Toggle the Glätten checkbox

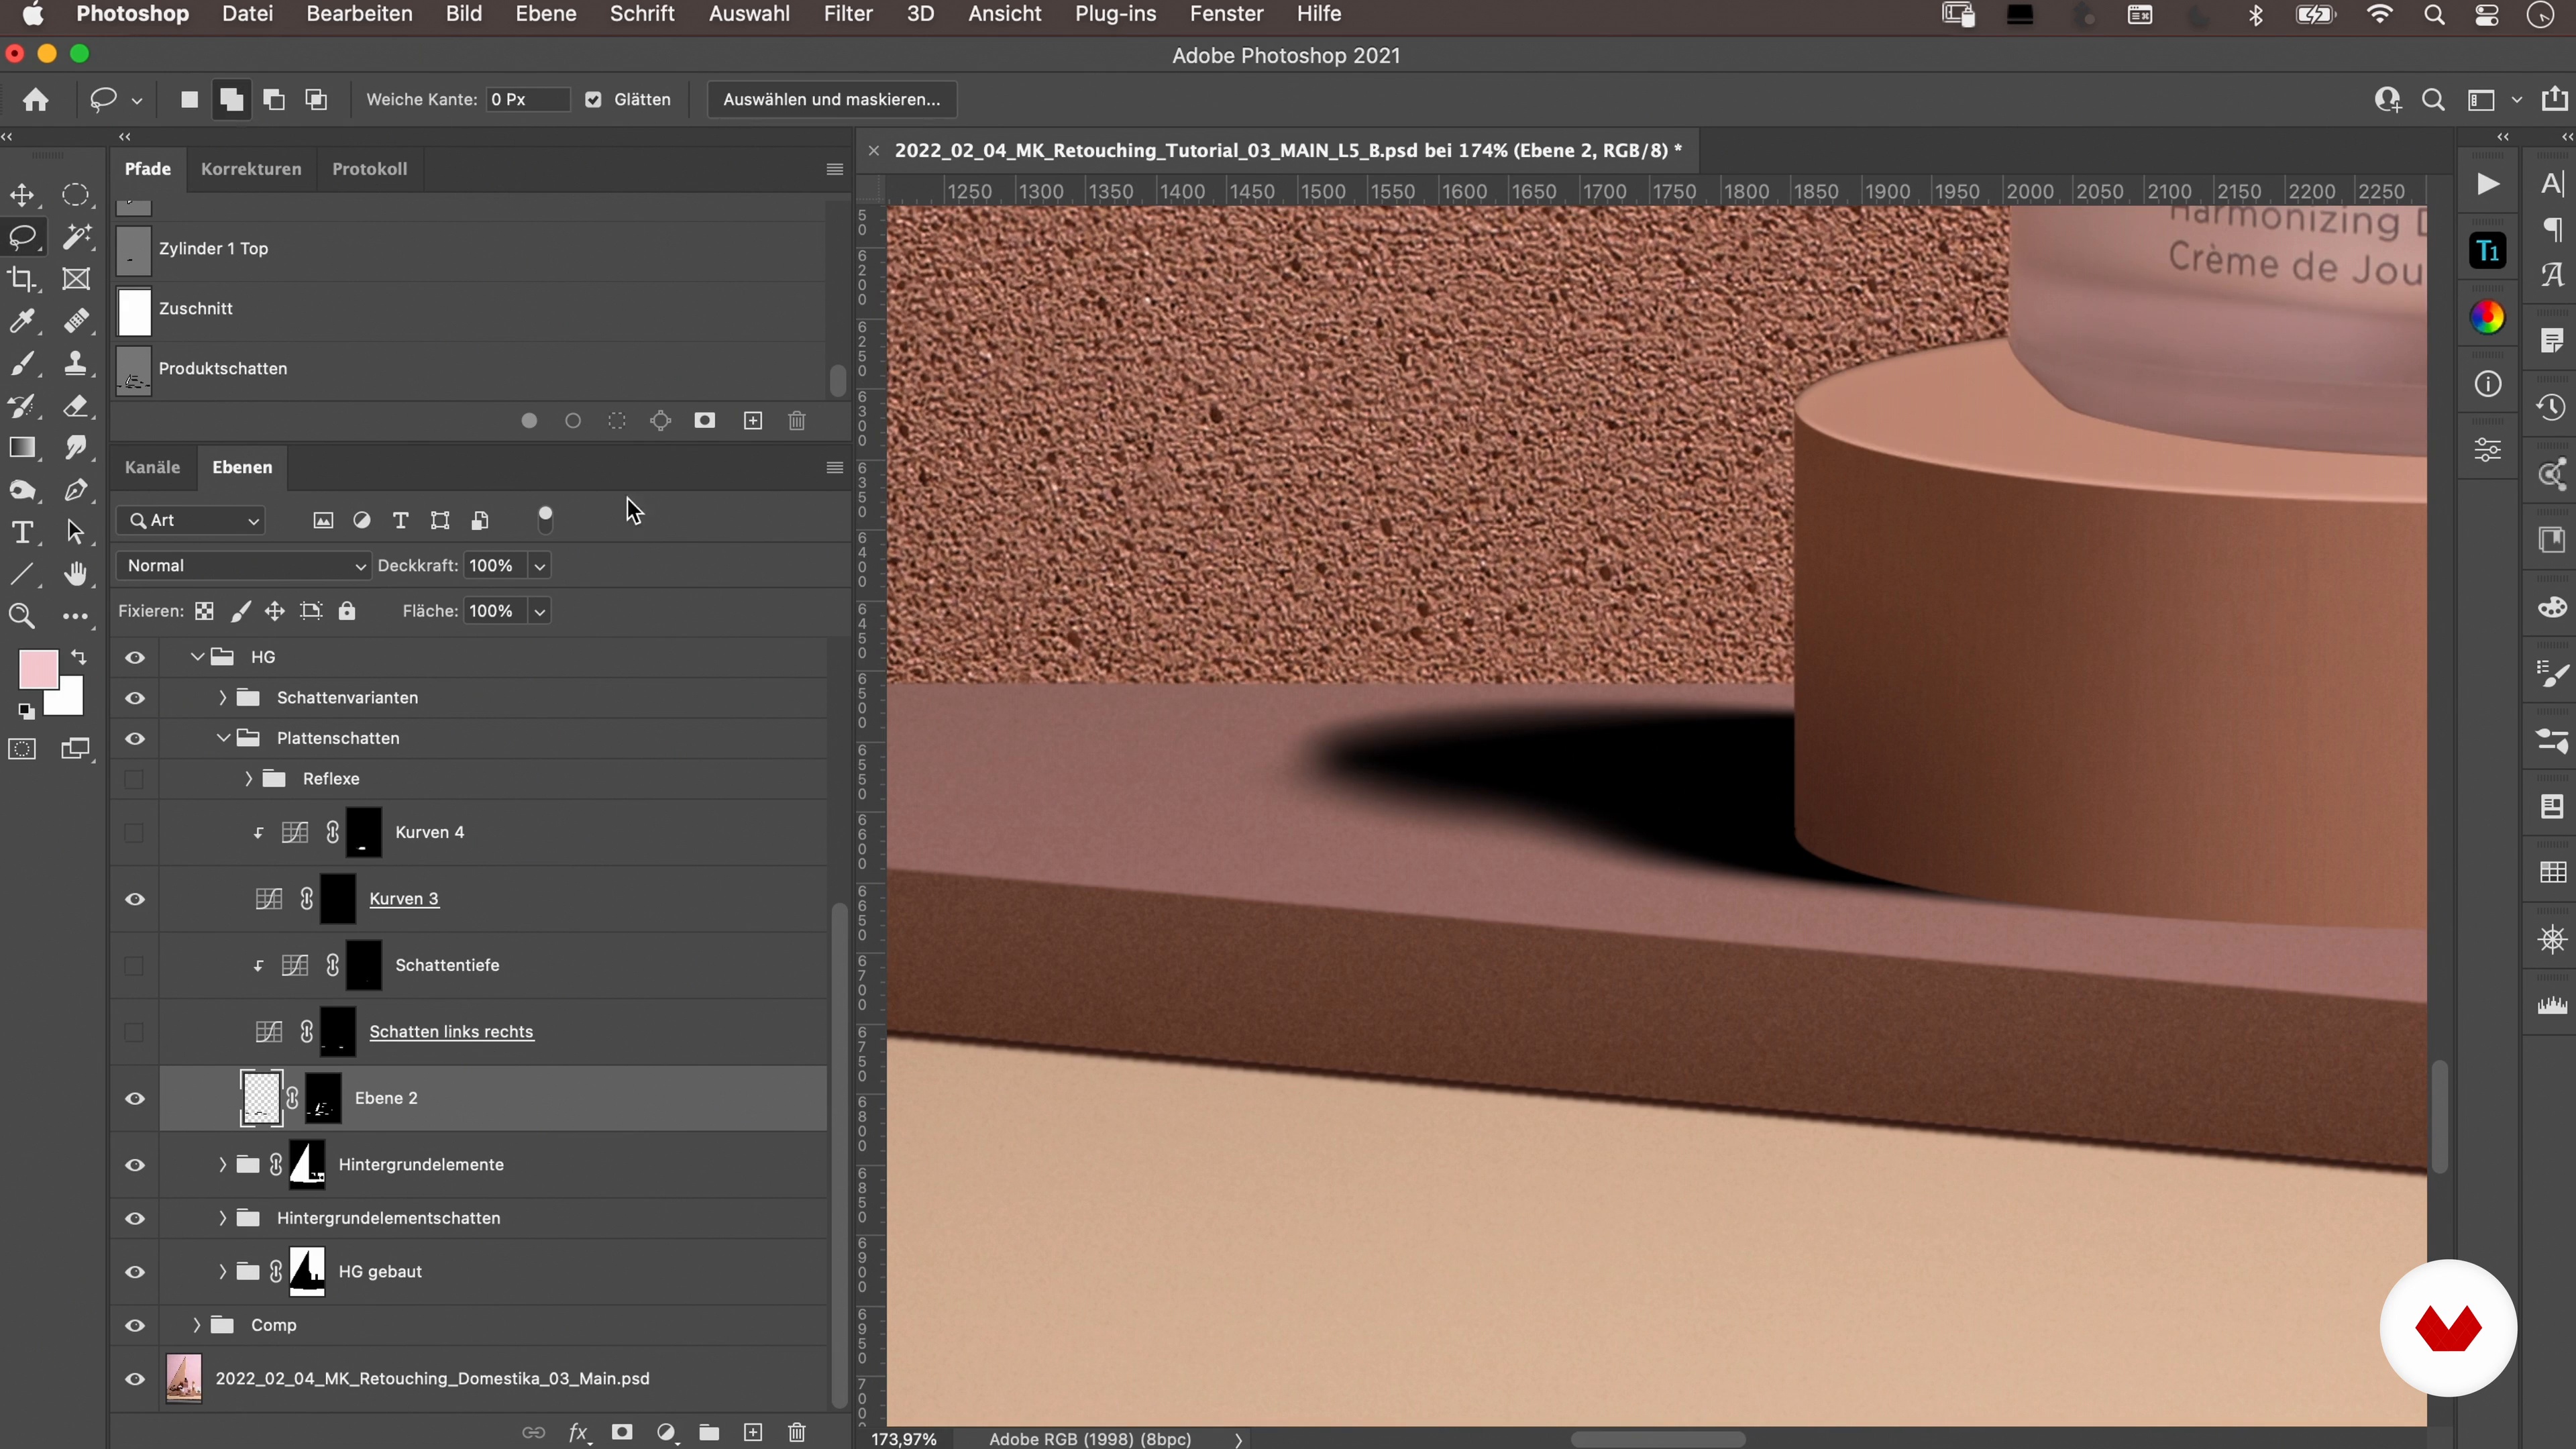[x=594, y=100]
